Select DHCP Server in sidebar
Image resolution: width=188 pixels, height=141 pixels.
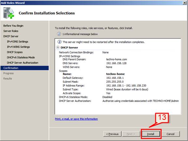pyautogui.click(x=11, y=36)
